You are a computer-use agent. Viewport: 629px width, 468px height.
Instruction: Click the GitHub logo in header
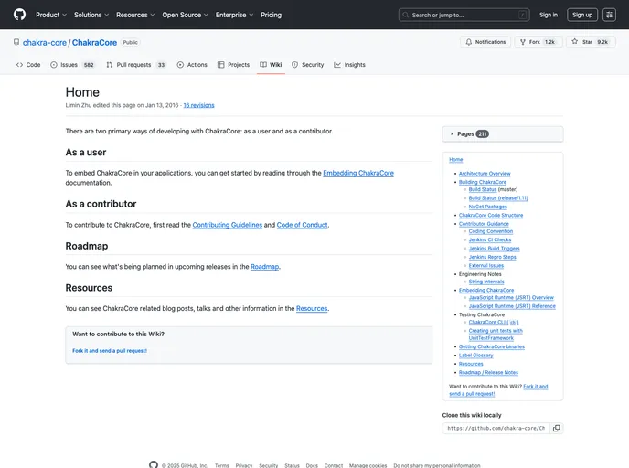tap(20, 15)
